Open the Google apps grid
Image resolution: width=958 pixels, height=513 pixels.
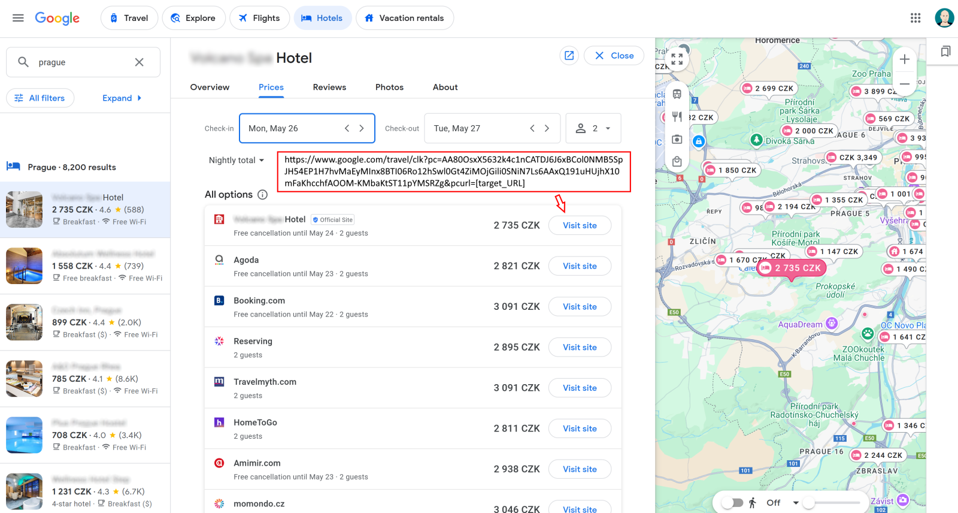[915, 18]
